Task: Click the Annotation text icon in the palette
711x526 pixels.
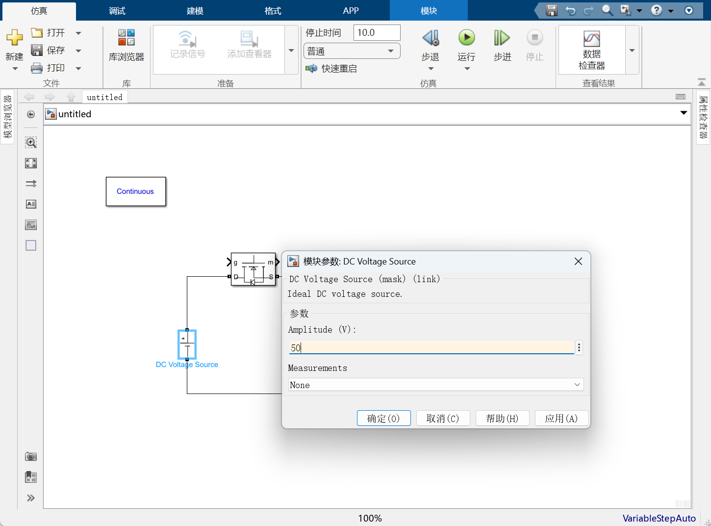Action: click(31, 204)
